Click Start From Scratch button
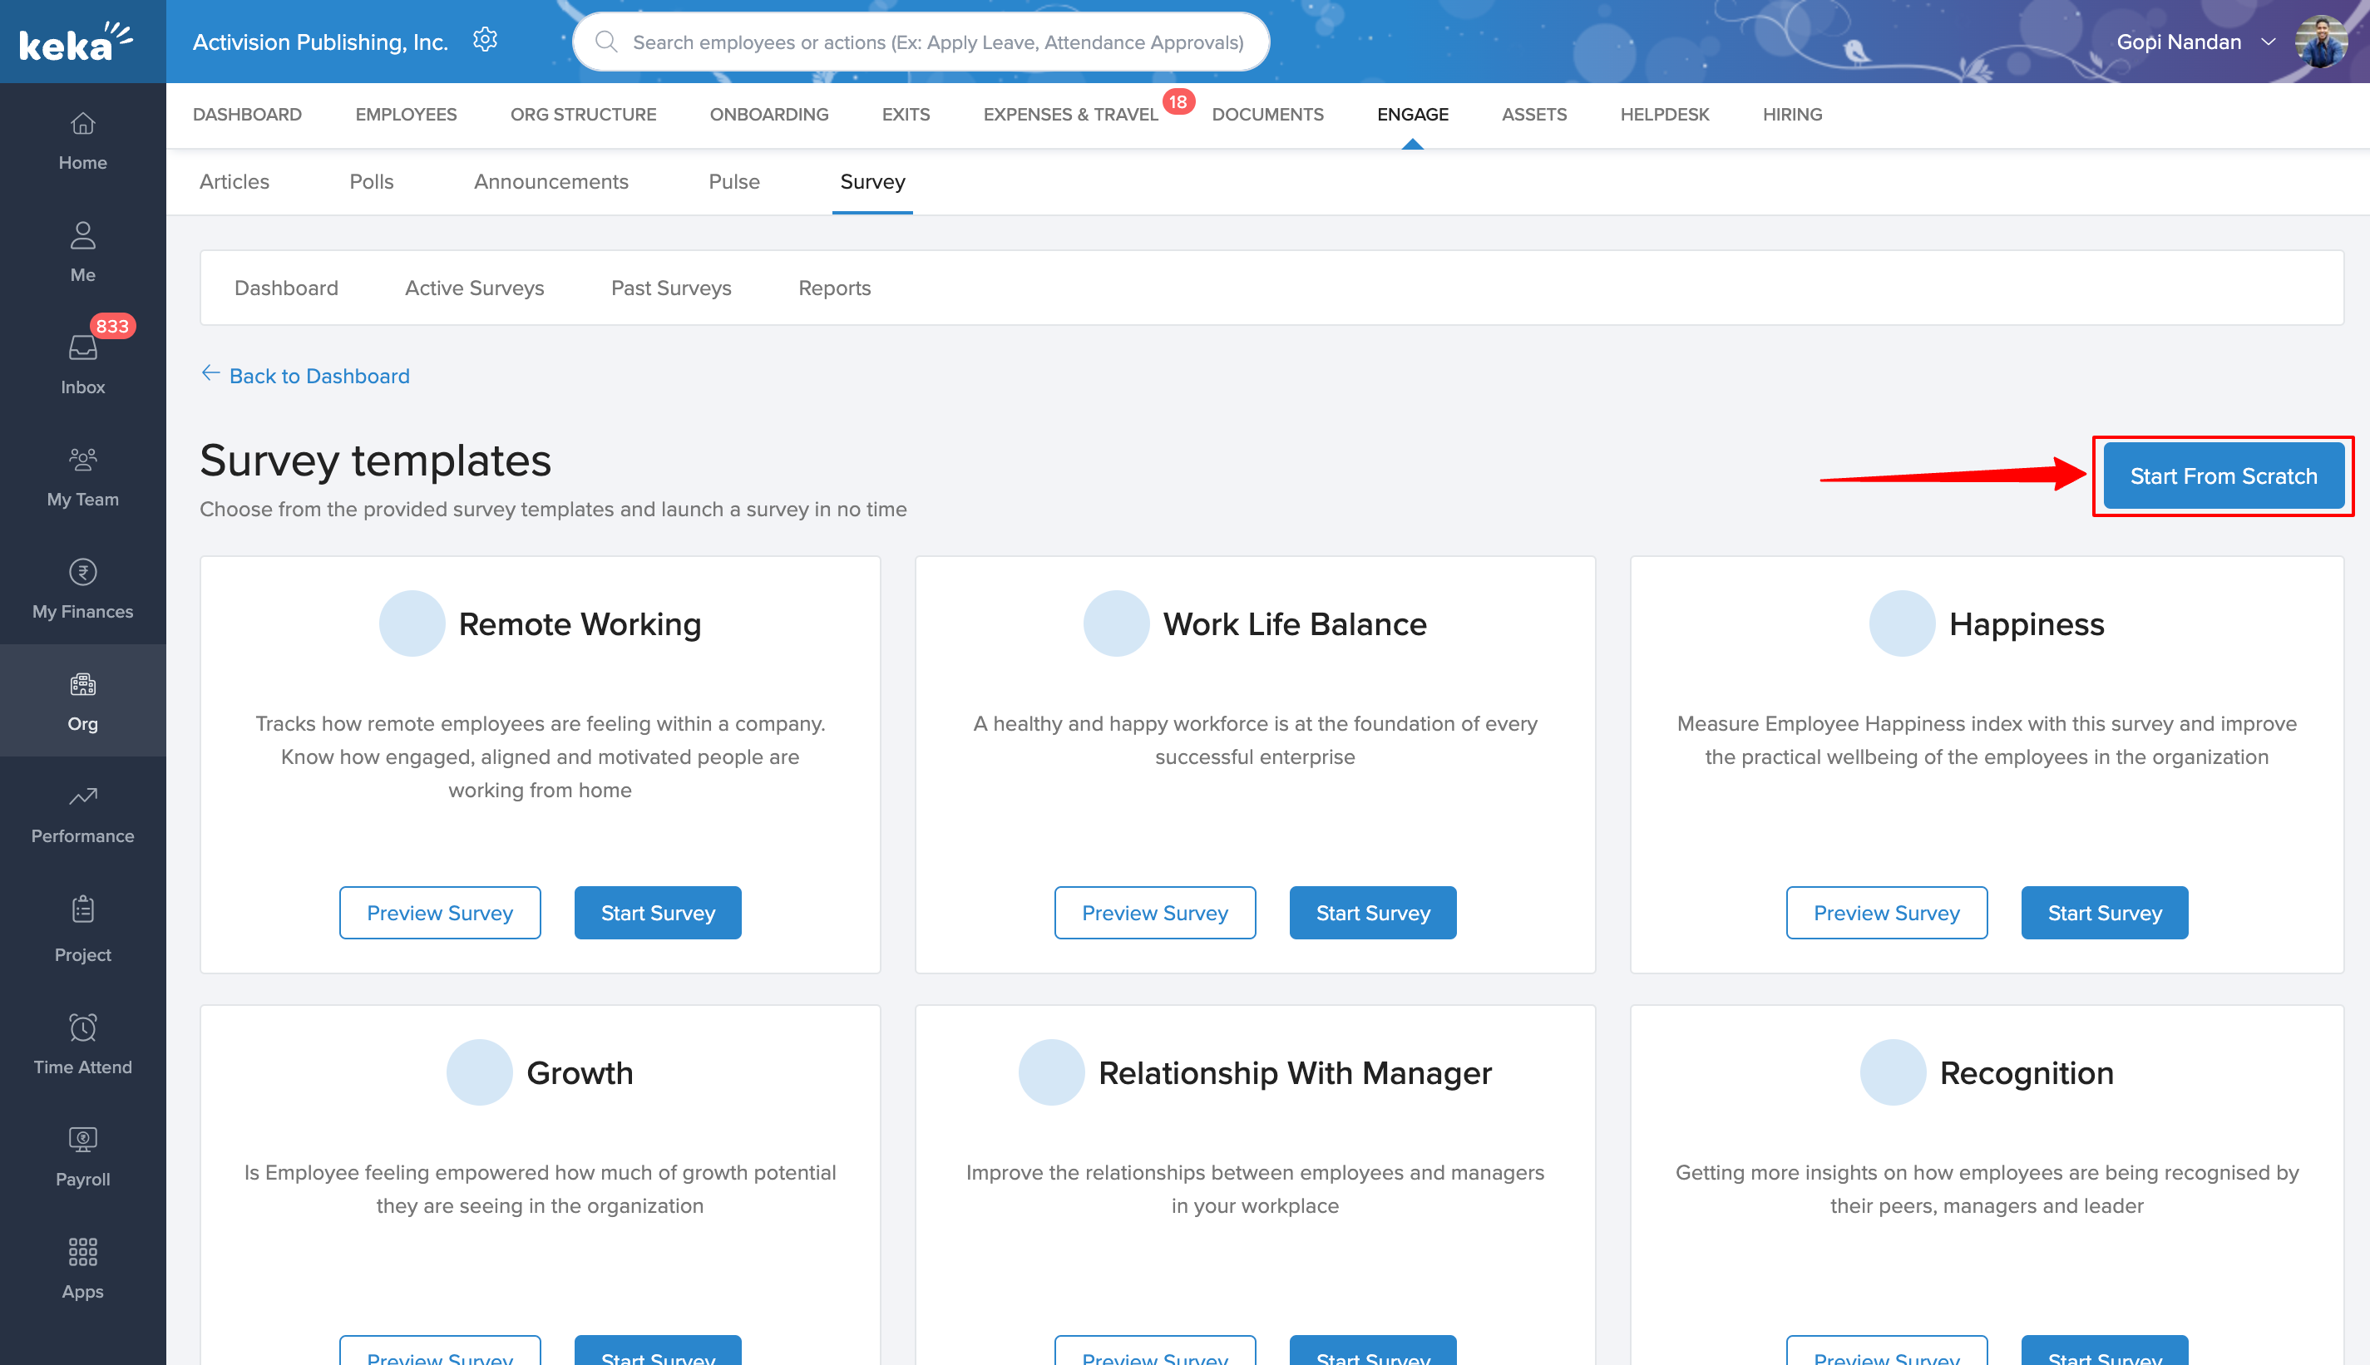Screen dimensions: 2370x1365 click(x=2222, y=476)
